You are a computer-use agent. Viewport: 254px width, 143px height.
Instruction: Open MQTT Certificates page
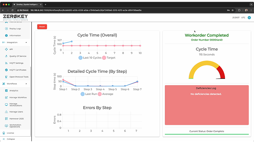[17, 70]
